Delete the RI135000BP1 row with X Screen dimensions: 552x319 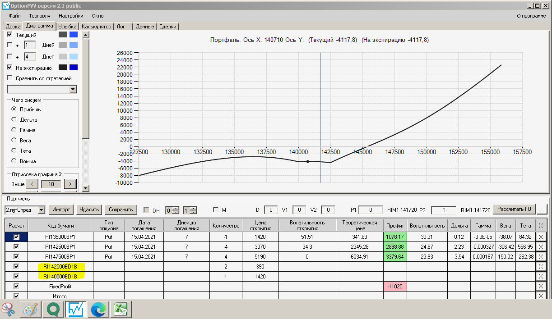tap(541, 237)
